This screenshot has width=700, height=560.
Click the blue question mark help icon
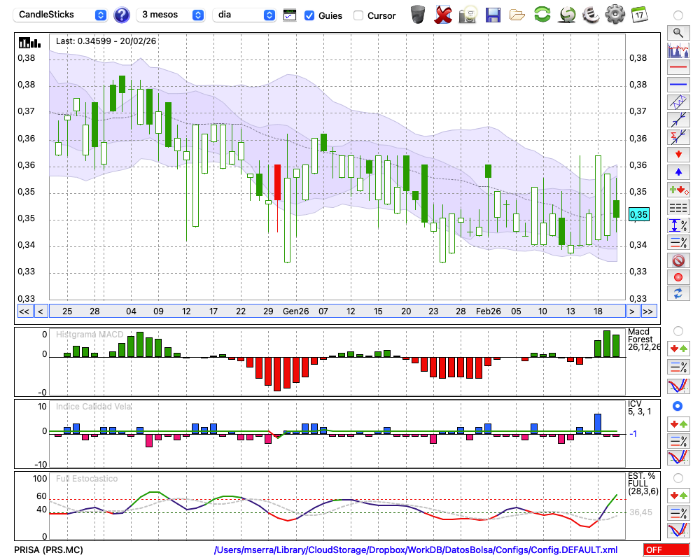tap(122, 15)
